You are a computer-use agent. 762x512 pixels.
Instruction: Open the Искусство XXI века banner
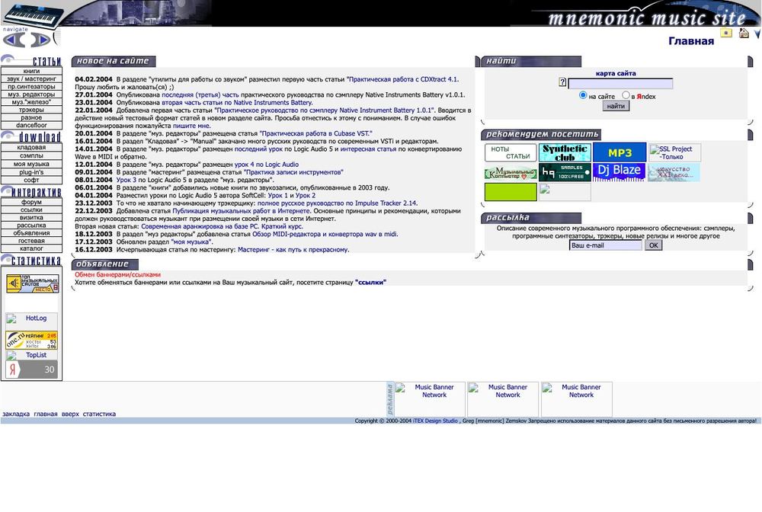(674, 172)
